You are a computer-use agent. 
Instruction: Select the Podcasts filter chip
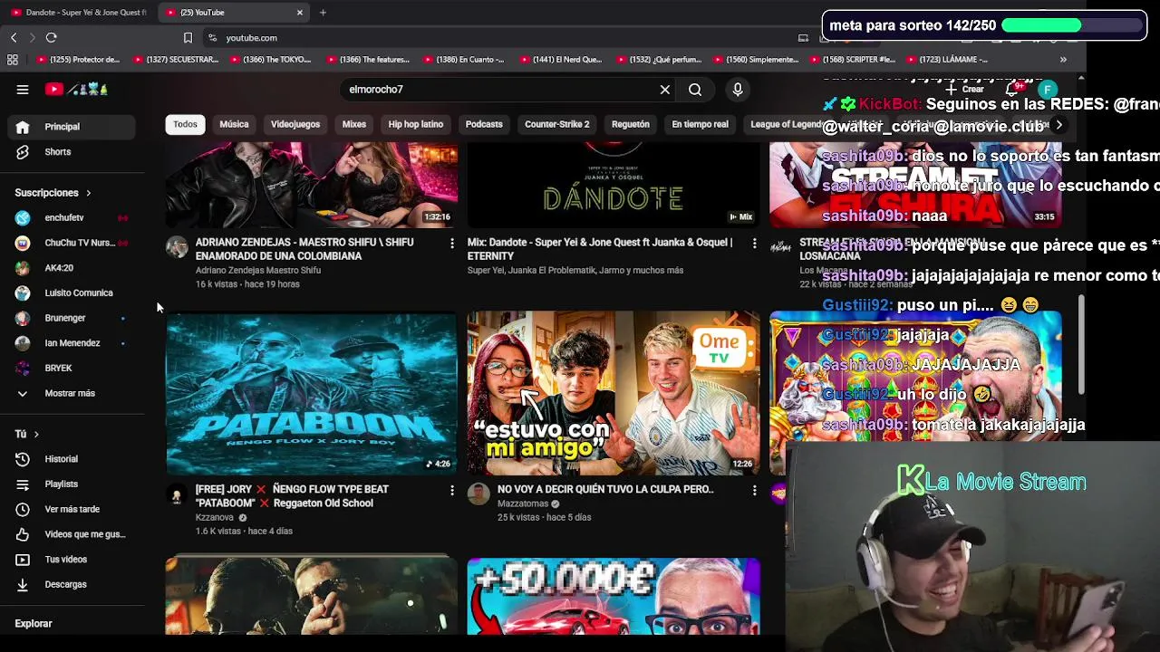pos(484,124)
